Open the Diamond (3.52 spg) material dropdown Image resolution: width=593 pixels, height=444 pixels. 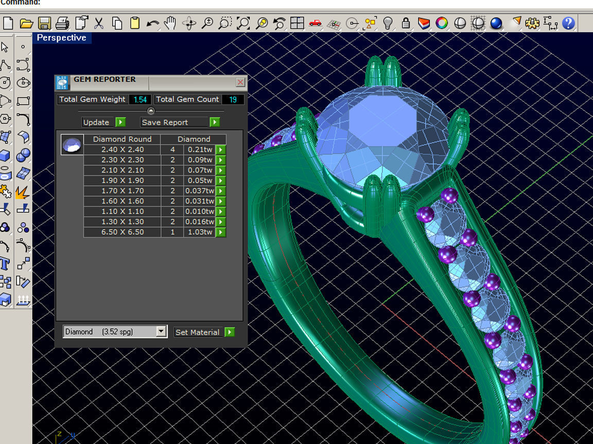[x=115, y=331]
